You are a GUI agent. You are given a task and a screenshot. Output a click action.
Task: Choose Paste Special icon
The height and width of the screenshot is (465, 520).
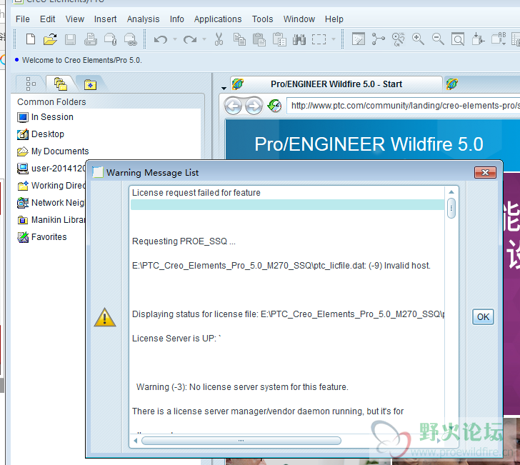click(279, 39)
